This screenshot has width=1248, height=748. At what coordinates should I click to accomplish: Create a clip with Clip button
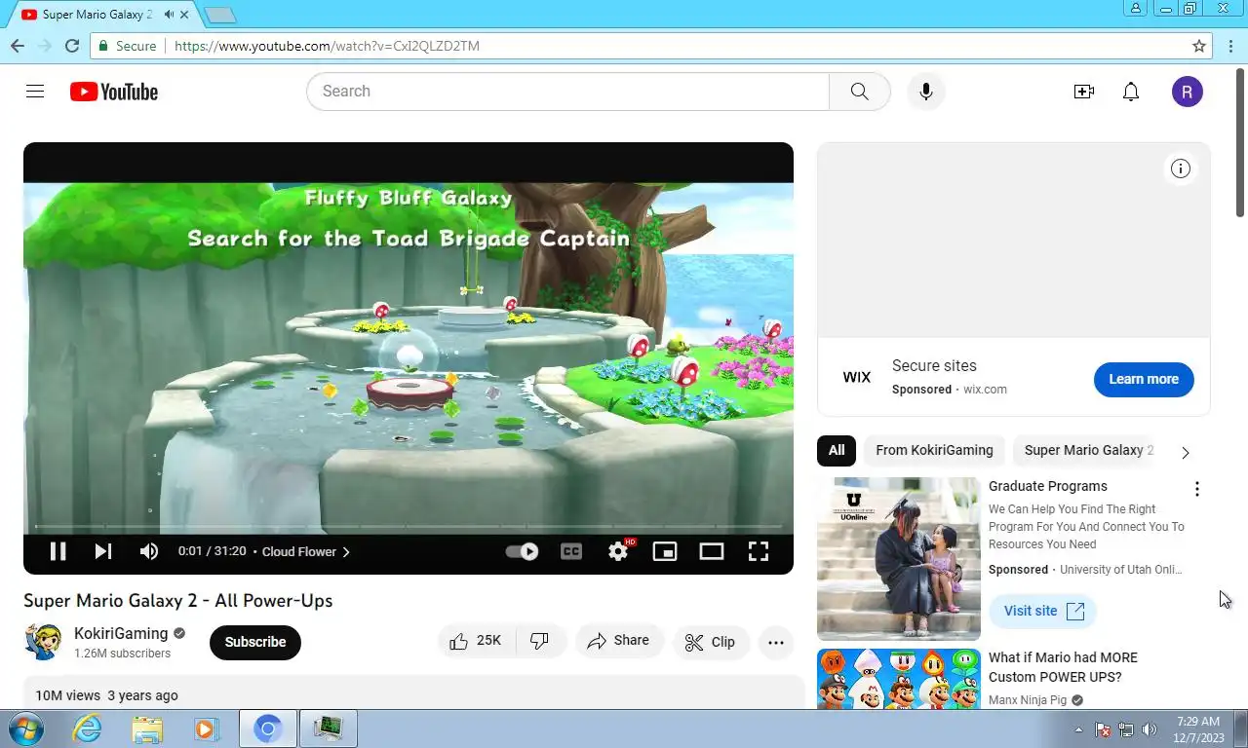(710, 642)
